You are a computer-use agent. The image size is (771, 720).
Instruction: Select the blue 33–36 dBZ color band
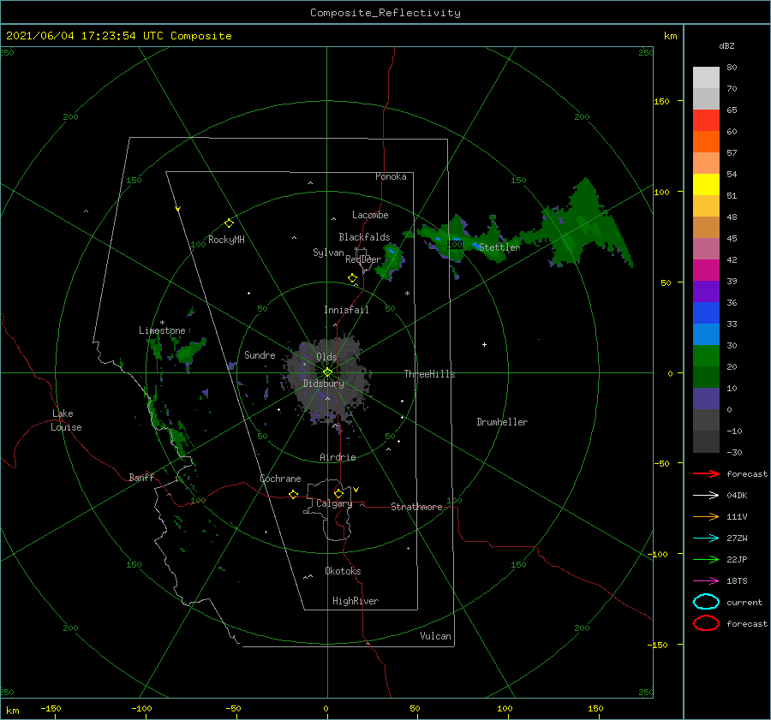click(x=706, y=313)
